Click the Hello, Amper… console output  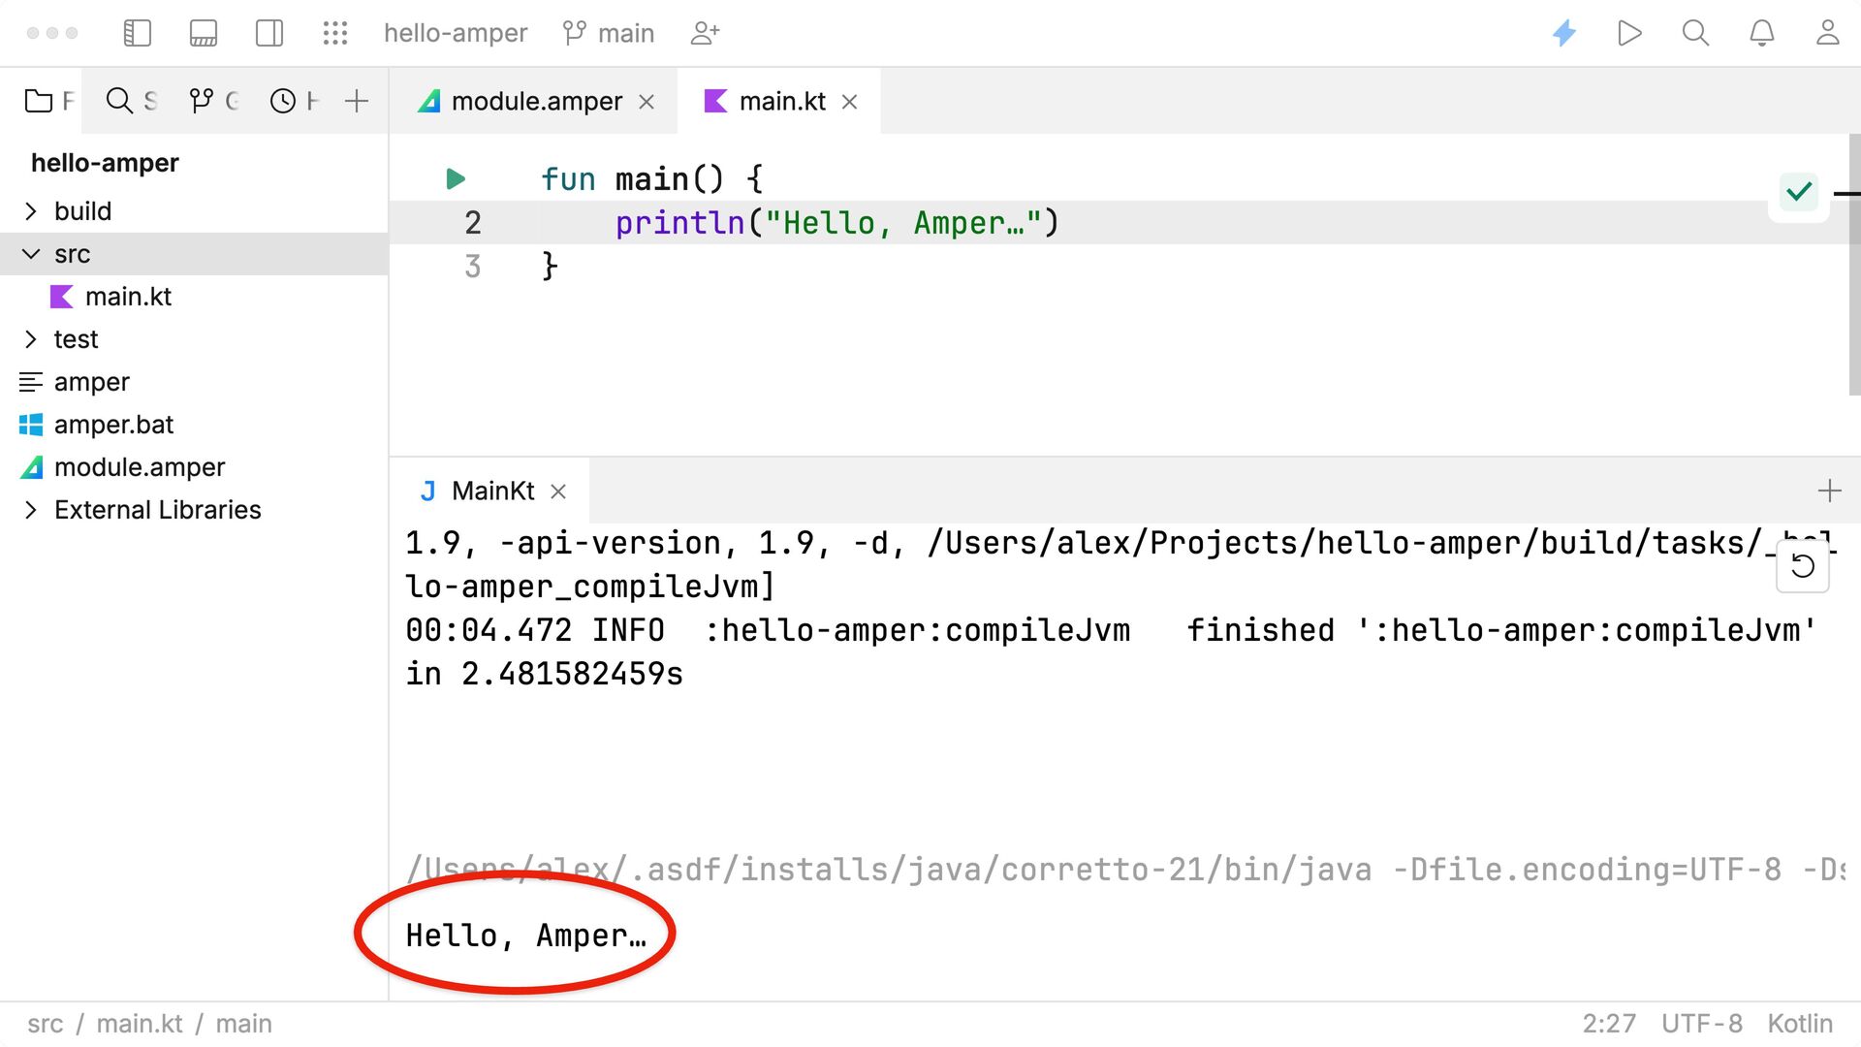(526, 936)
